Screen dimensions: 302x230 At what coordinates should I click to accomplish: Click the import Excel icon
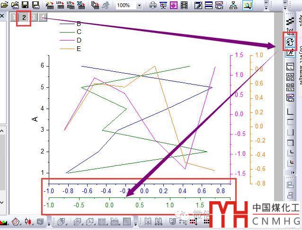pyautogui.click(x=81, y=5)
